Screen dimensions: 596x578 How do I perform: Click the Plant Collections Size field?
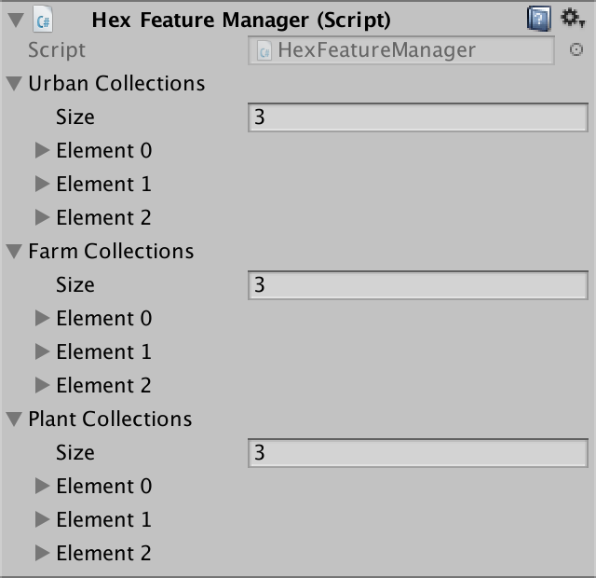pyautogui.click(x=418, y=453)
